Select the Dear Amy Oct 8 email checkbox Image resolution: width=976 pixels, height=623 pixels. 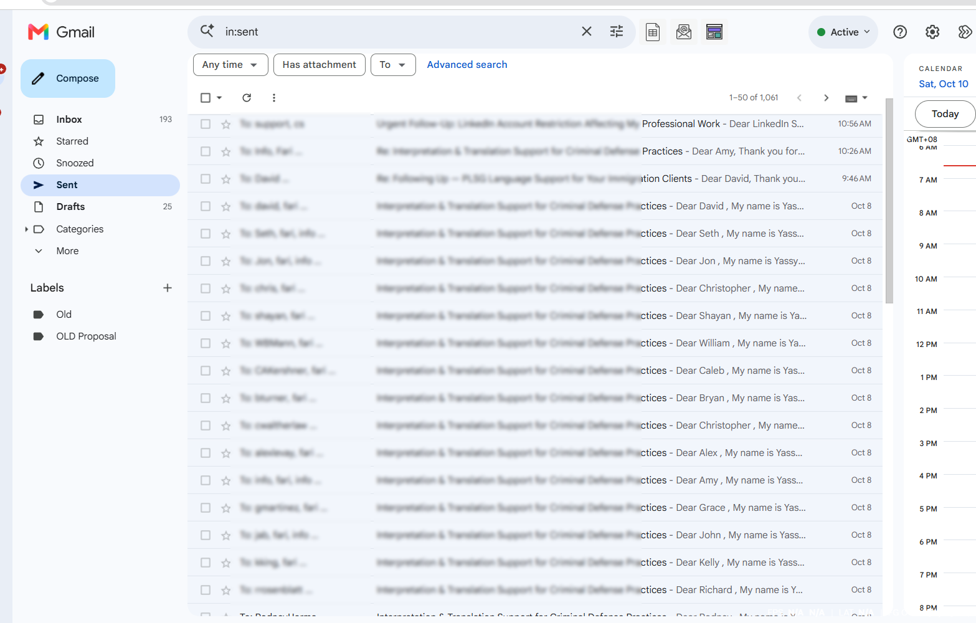point(206,480)
